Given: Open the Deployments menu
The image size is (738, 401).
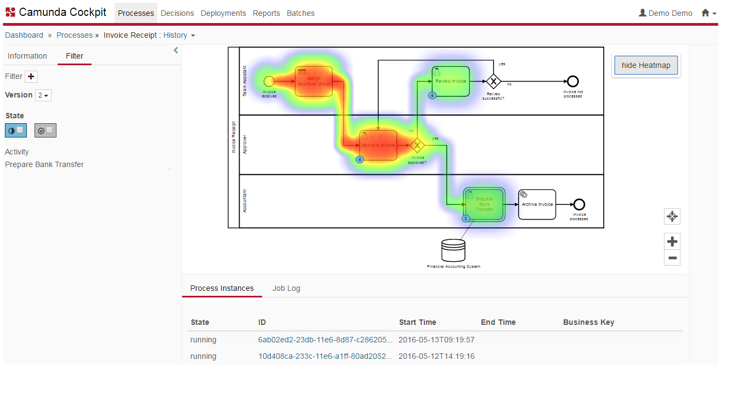Looking at the screenshot, I should [x=223, y=13].
